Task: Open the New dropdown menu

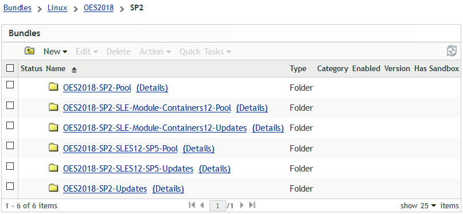Action: pos(55,52)
